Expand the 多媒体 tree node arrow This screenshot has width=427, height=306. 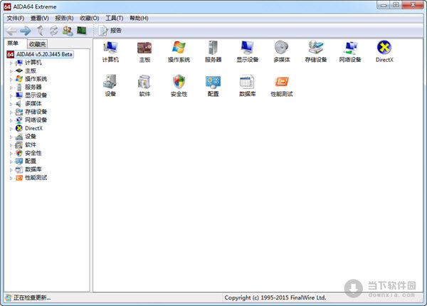[x=11, y=104]
